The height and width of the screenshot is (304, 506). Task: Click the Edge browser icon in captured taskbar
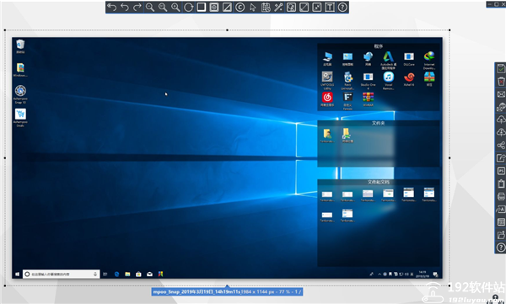116,274
